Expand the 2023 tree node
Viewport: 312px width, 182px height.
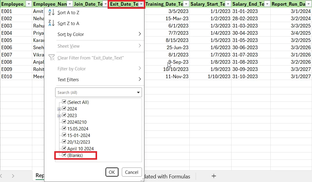59,116
